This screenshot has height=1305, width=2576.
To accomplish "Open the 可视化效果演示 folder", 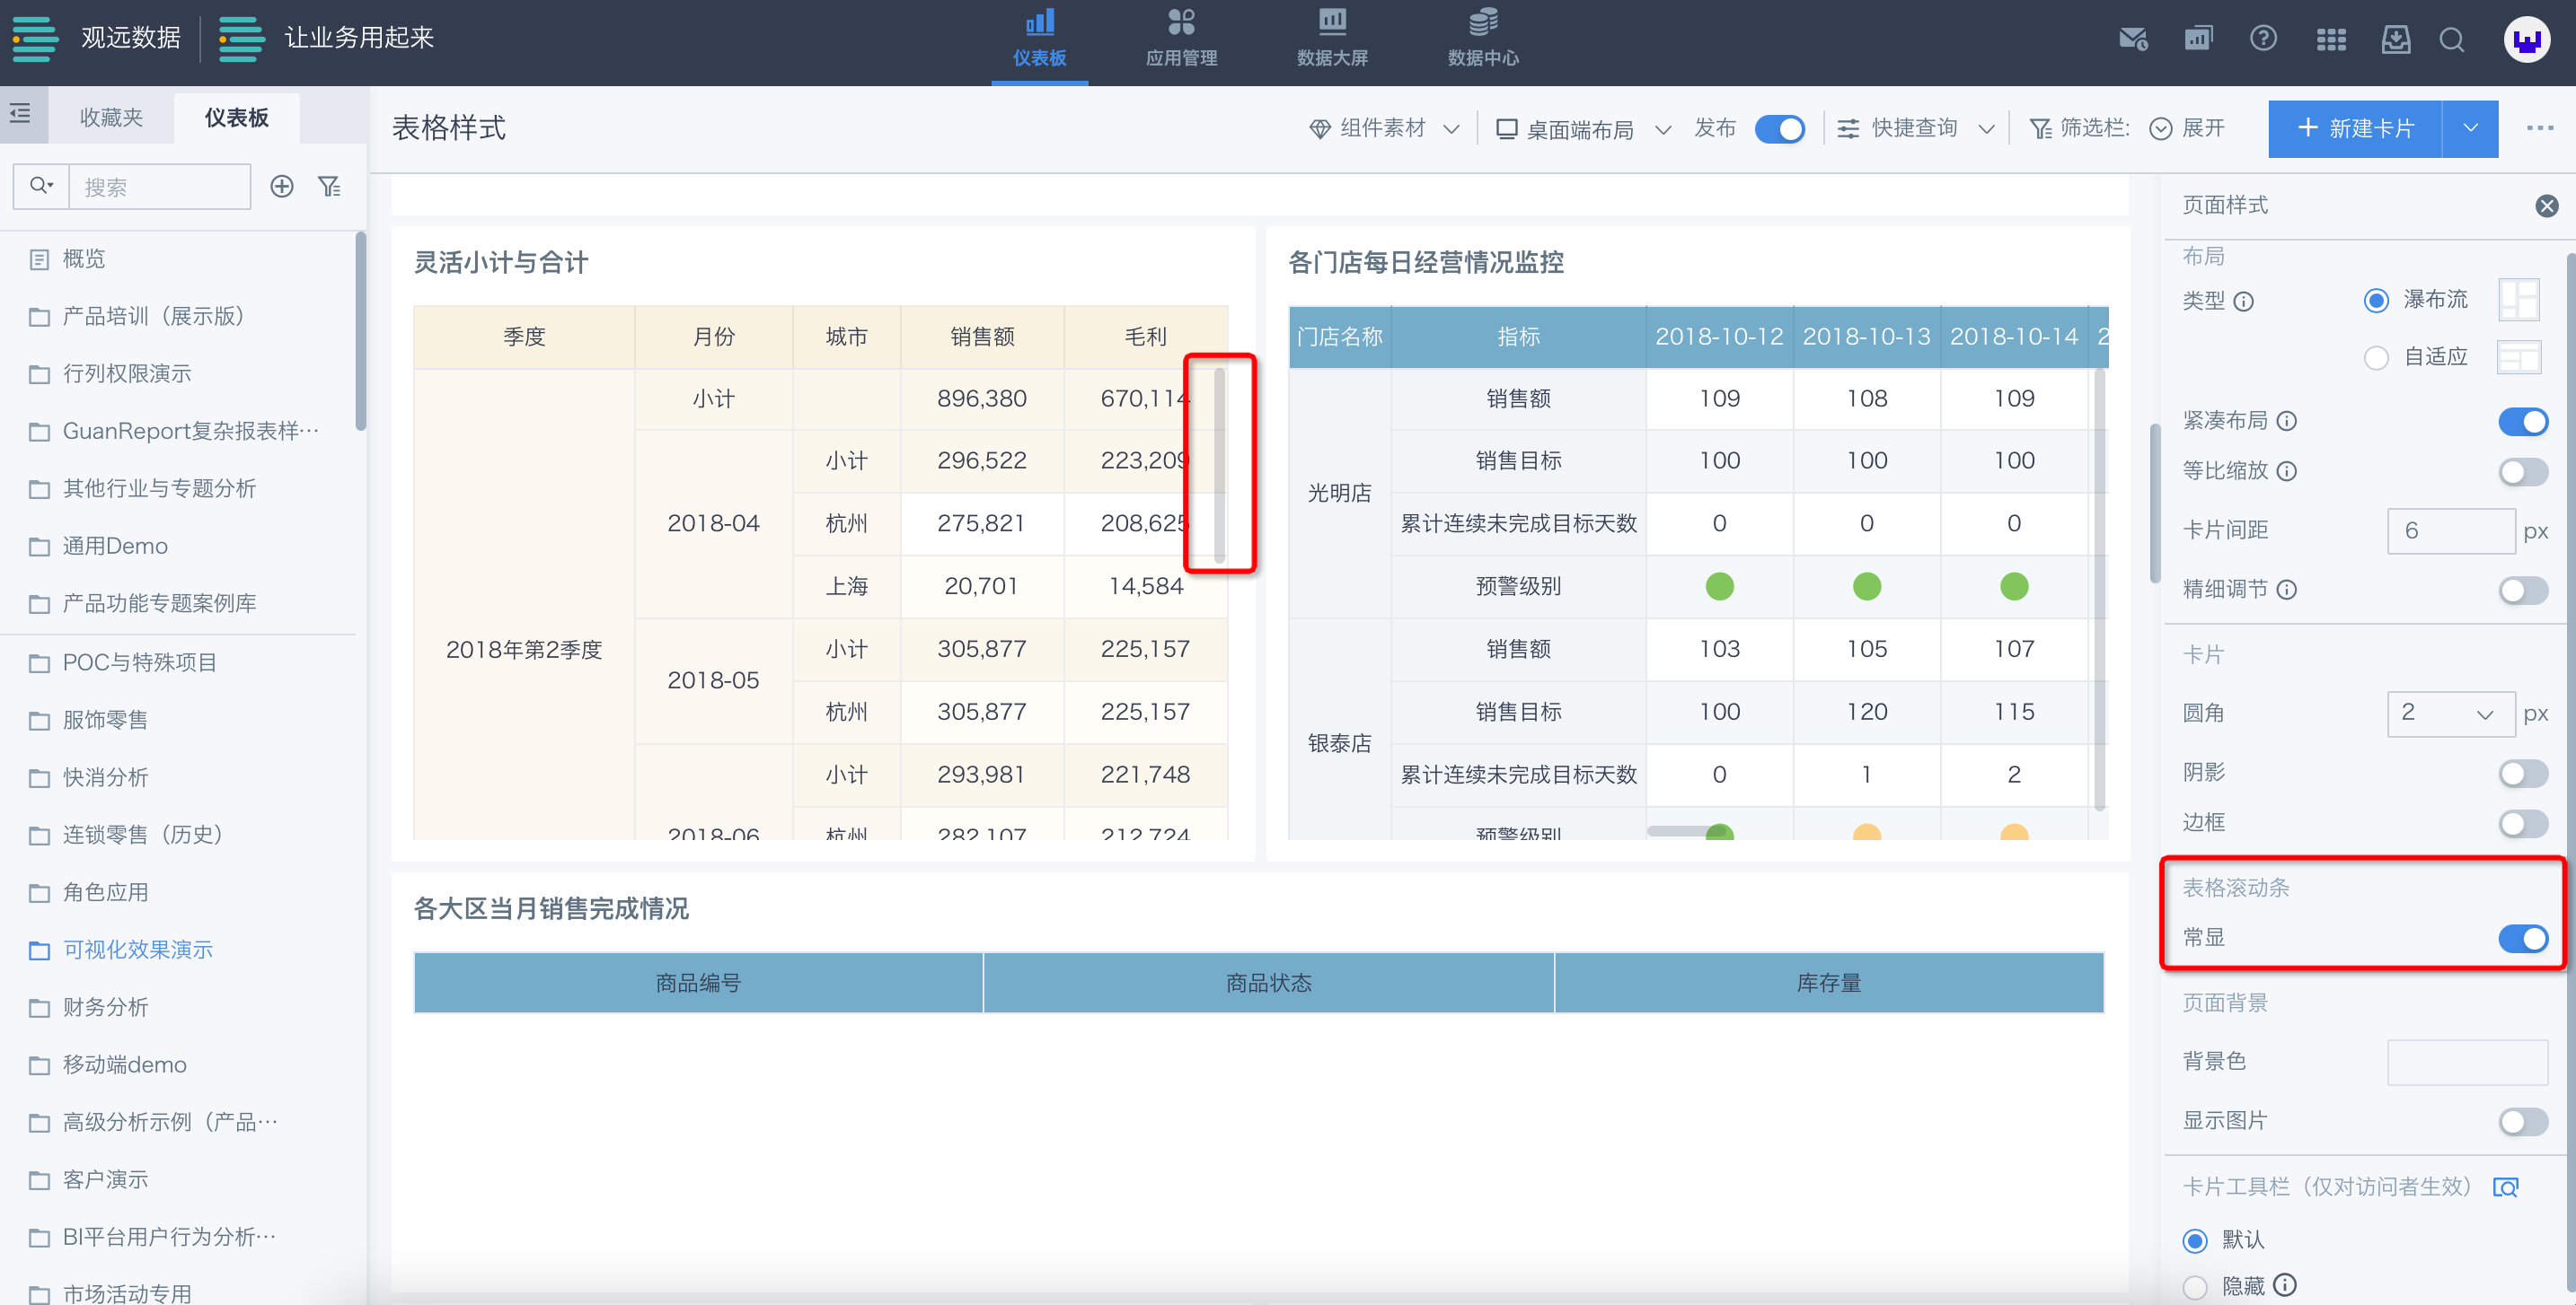I will 138,950.
